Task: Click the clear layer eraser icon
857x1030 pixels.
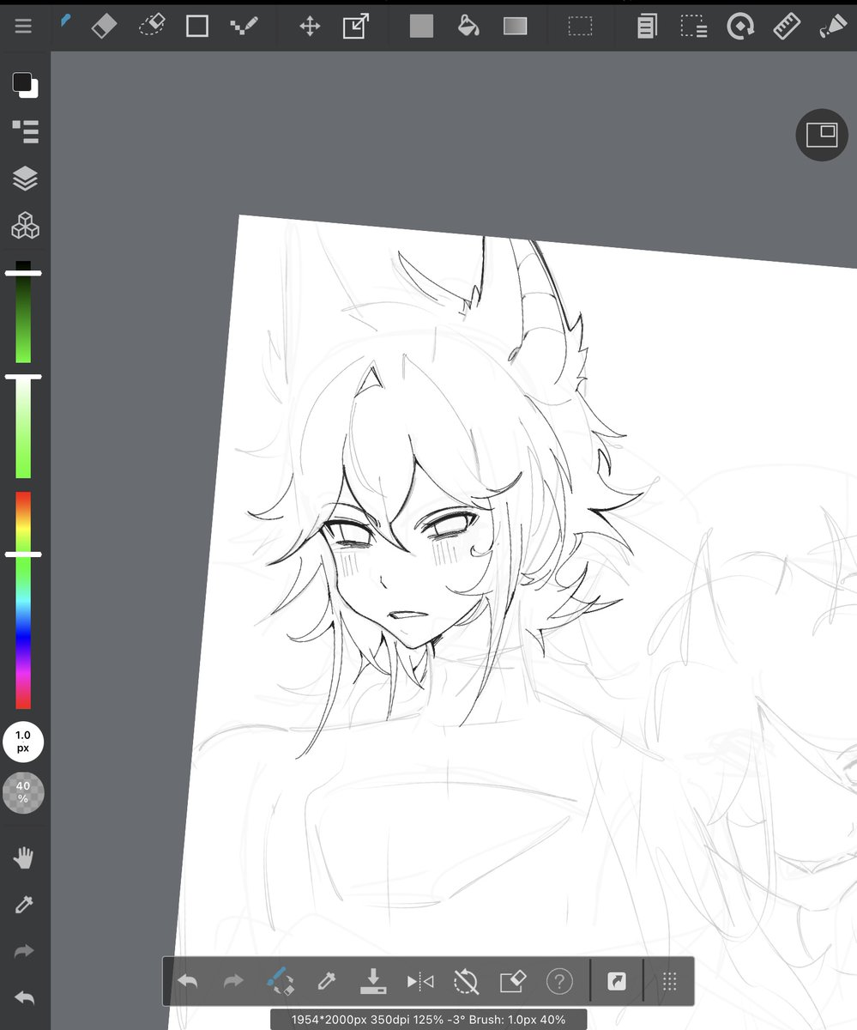Action: tap(512, 980)
